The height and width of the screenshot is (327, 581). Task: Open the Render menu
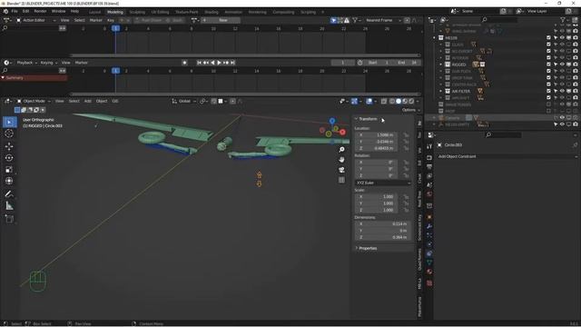coord(40,12)
